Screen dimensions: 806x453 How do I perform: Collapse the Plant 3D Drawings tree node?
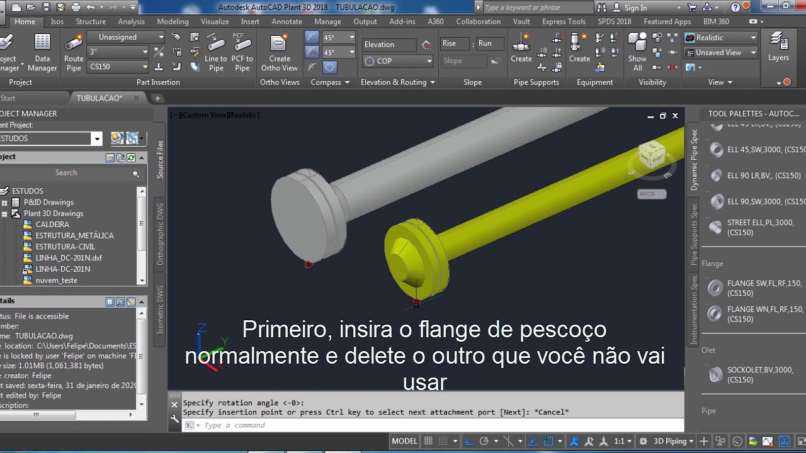tap(4, 214)
